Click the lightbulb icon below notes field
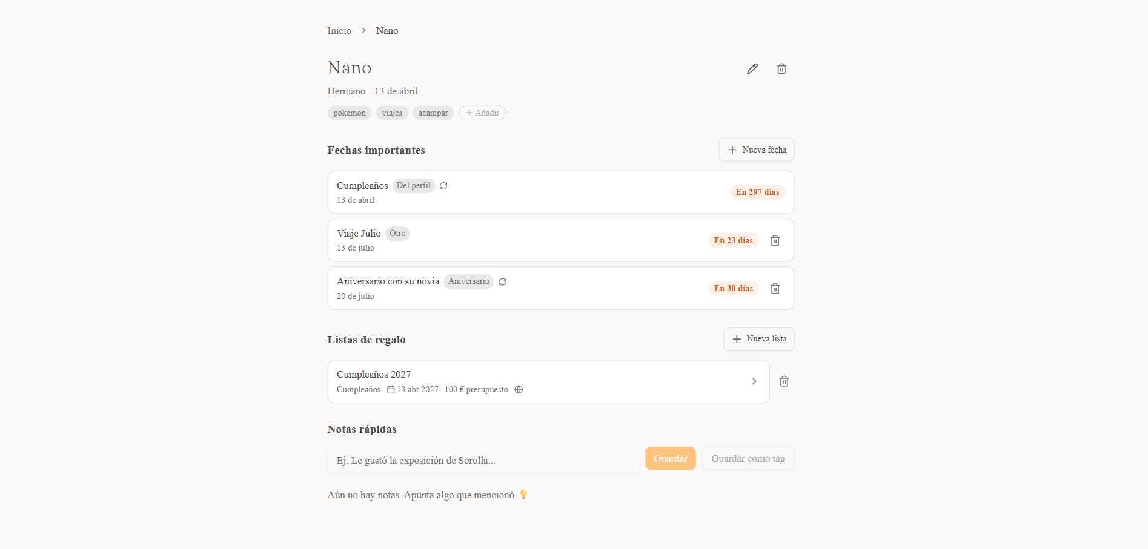Viewport: 1148px width, 549px height. pos(523,495)
